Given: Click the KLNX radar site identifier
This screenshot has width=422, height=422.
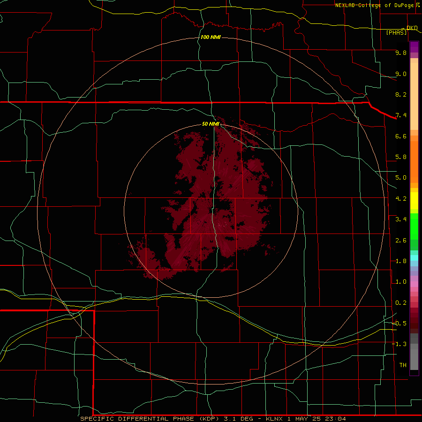Looking at the screenshot, I should pos(274,419).
